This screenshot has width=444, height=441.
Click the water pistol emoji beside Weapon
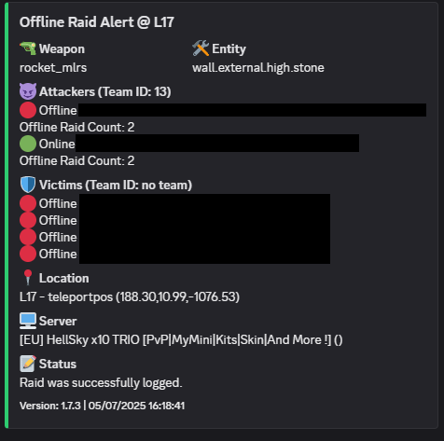28,48
